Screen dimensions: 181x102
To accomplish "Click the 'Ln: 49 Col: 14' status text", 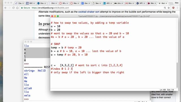I will pyautogui.click(x=167, y=90).
